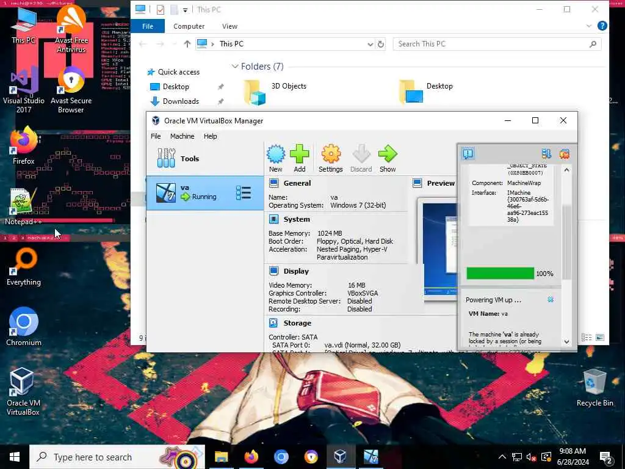Click the Help question mark in File Explorer
The width and height of the screenshot is (625, 469).
click(x=602, y=26)
